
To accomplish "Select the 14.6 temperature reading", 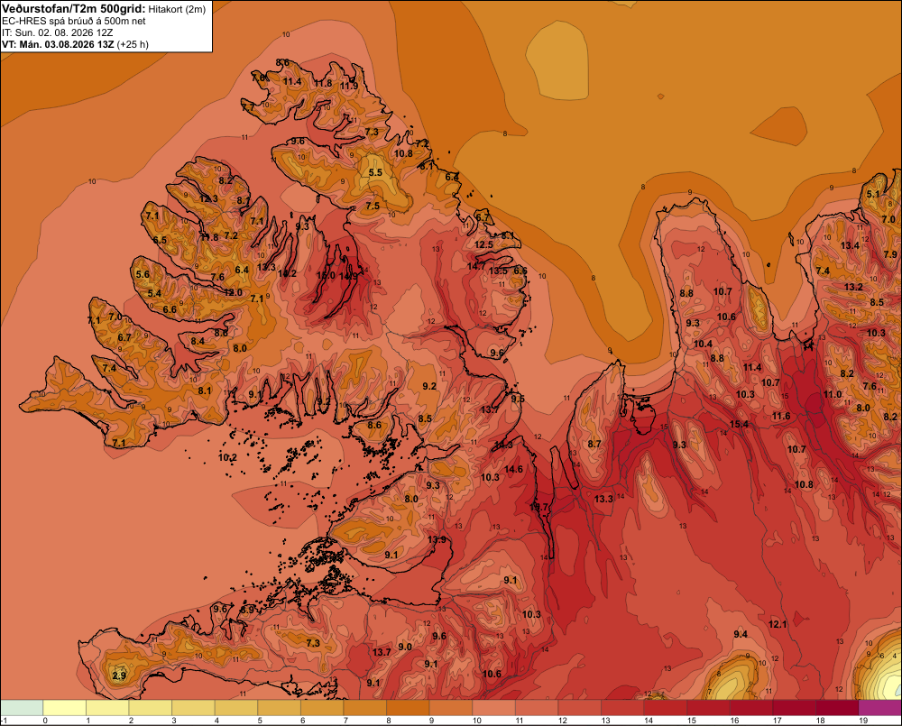I will (x=514, y=470).
